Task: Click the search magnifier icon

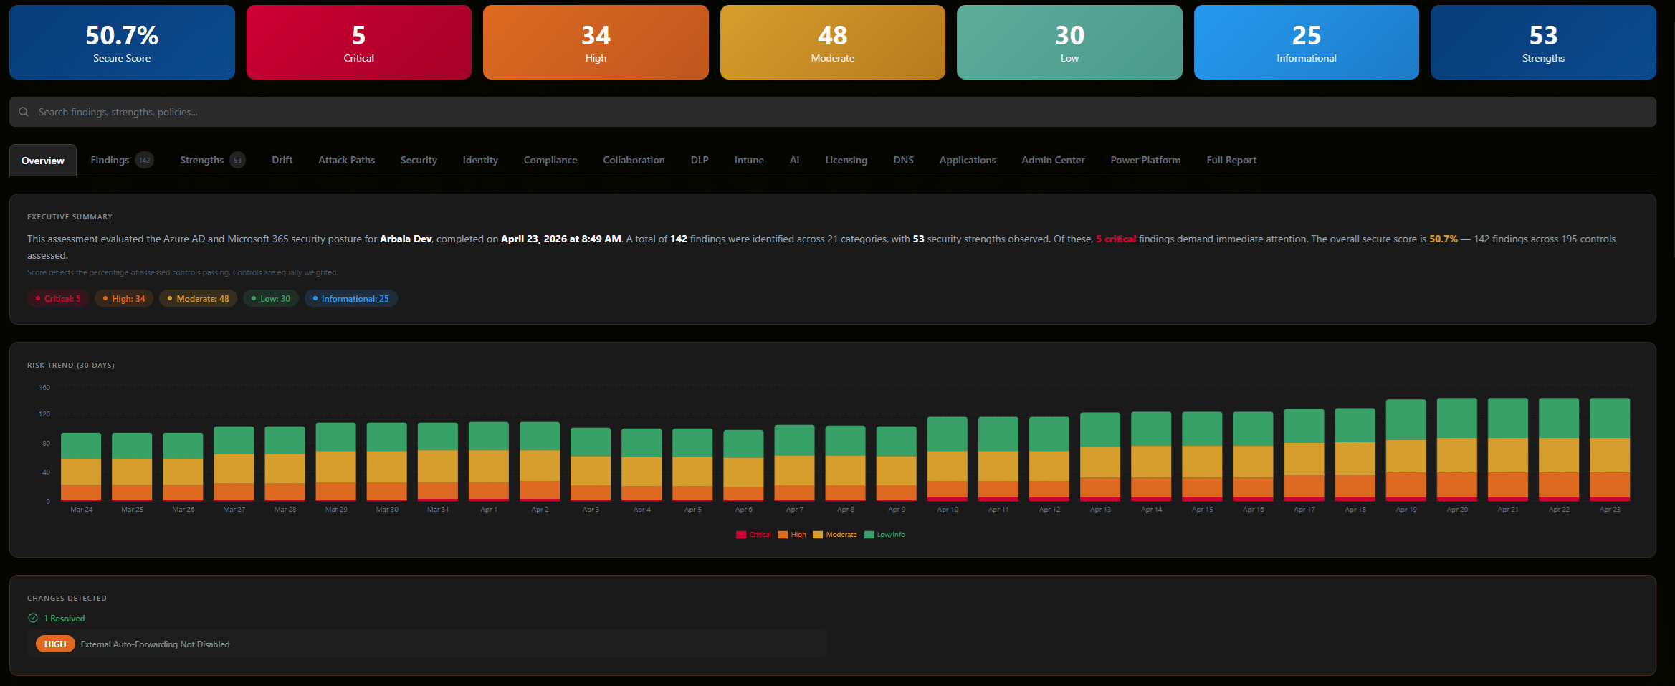Action: 24,112
